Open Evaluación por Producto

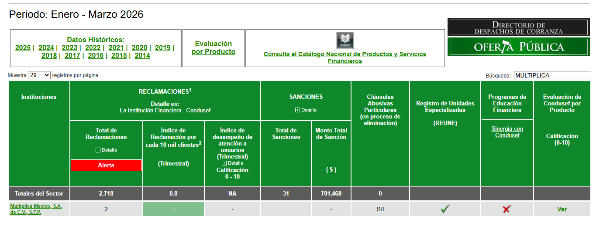tap(214, 48)
